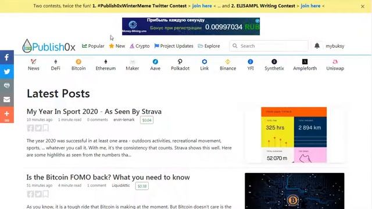Image resolution: width=372 pixels, height=209 pixels.
Task: Click '0 comments' on Strava post
Action: click(x=97, y=120)
